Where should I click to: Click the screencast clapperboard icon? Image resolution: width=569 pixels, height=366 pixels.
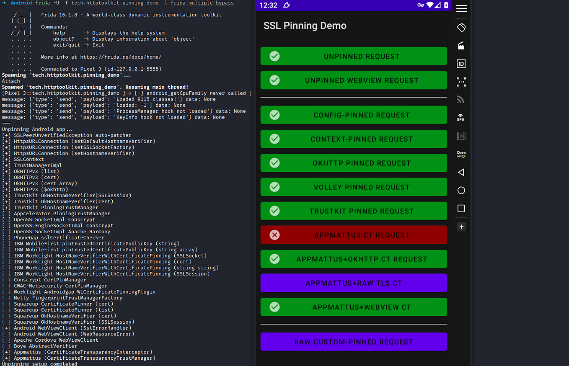461,45
